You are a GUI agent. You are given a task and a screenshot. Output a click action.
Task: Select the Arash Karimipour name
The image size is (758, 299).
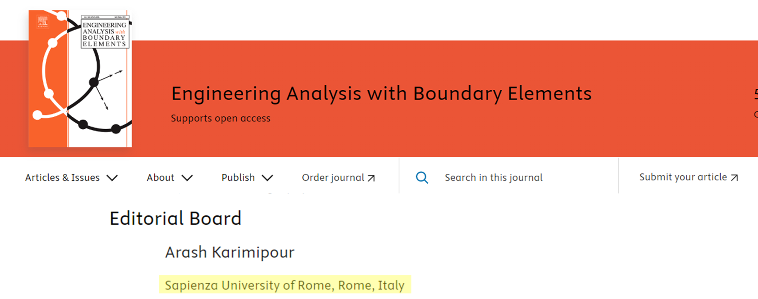click(x=230, y=252)
